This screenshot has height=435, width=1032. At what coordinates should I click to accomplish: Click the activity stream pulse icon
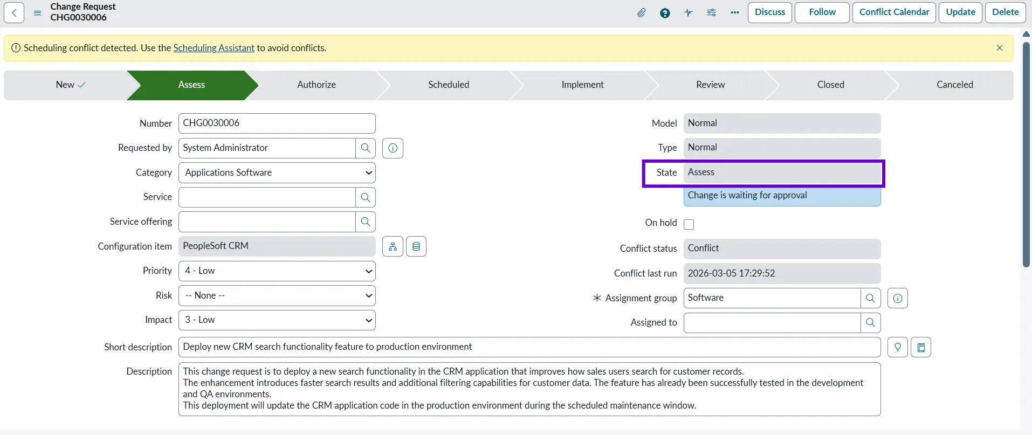pyautogui.click(x=689, y=13)
